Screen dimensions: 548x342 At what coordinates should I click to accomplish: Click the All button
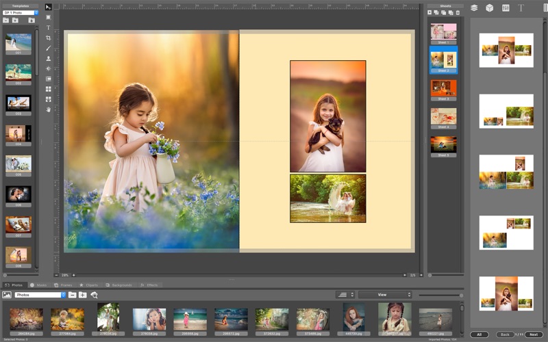click(x=480, y=334)
